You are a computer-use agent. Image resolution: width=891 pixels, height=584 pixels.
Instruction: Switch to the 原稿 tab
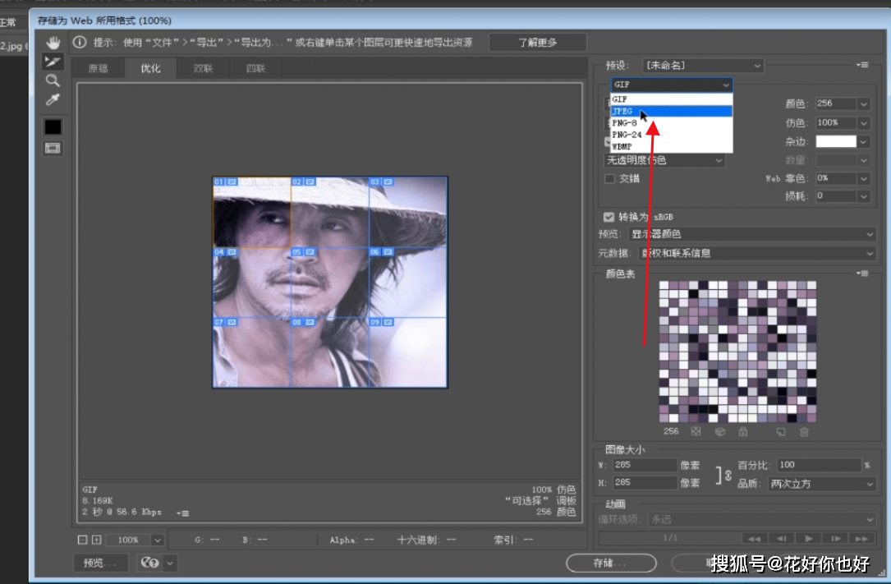pyautogui.click(x=98, y=69)
